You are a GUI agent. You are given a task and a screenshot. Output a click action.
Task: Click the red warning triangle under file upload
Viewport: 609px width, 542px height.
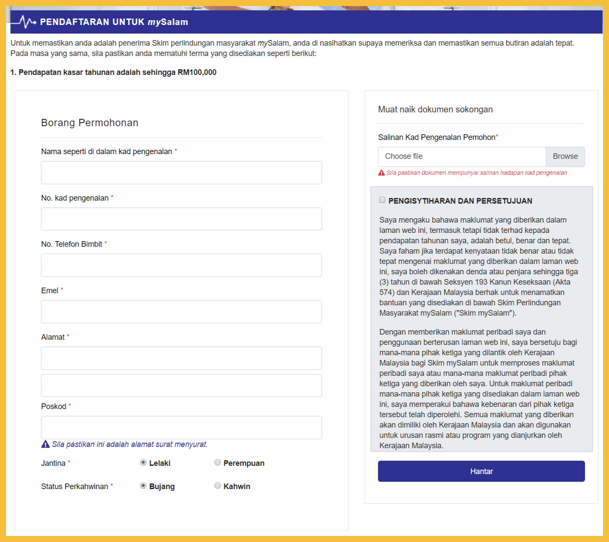pyautogui.click(x=381, y=173)
